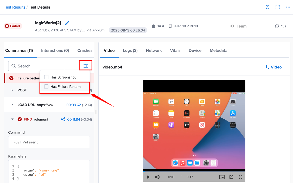This screenshot has width=293, height=183.
Task: Open the test history clock icon
Action: pyautogui.click(x=267, y=7)
